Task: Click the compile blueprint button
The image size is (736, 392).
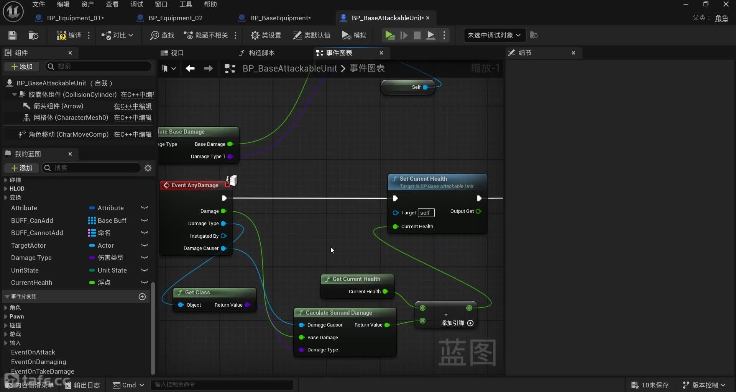Action: 69,35
